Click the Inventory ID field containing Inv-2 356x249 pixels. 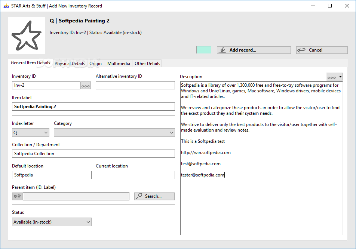tap(46, 85)
